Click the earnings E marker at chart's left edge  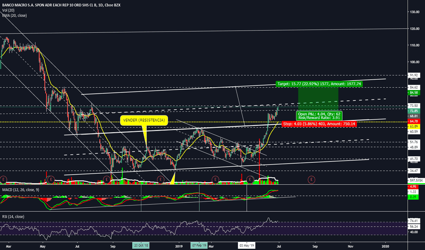(3, 179)
